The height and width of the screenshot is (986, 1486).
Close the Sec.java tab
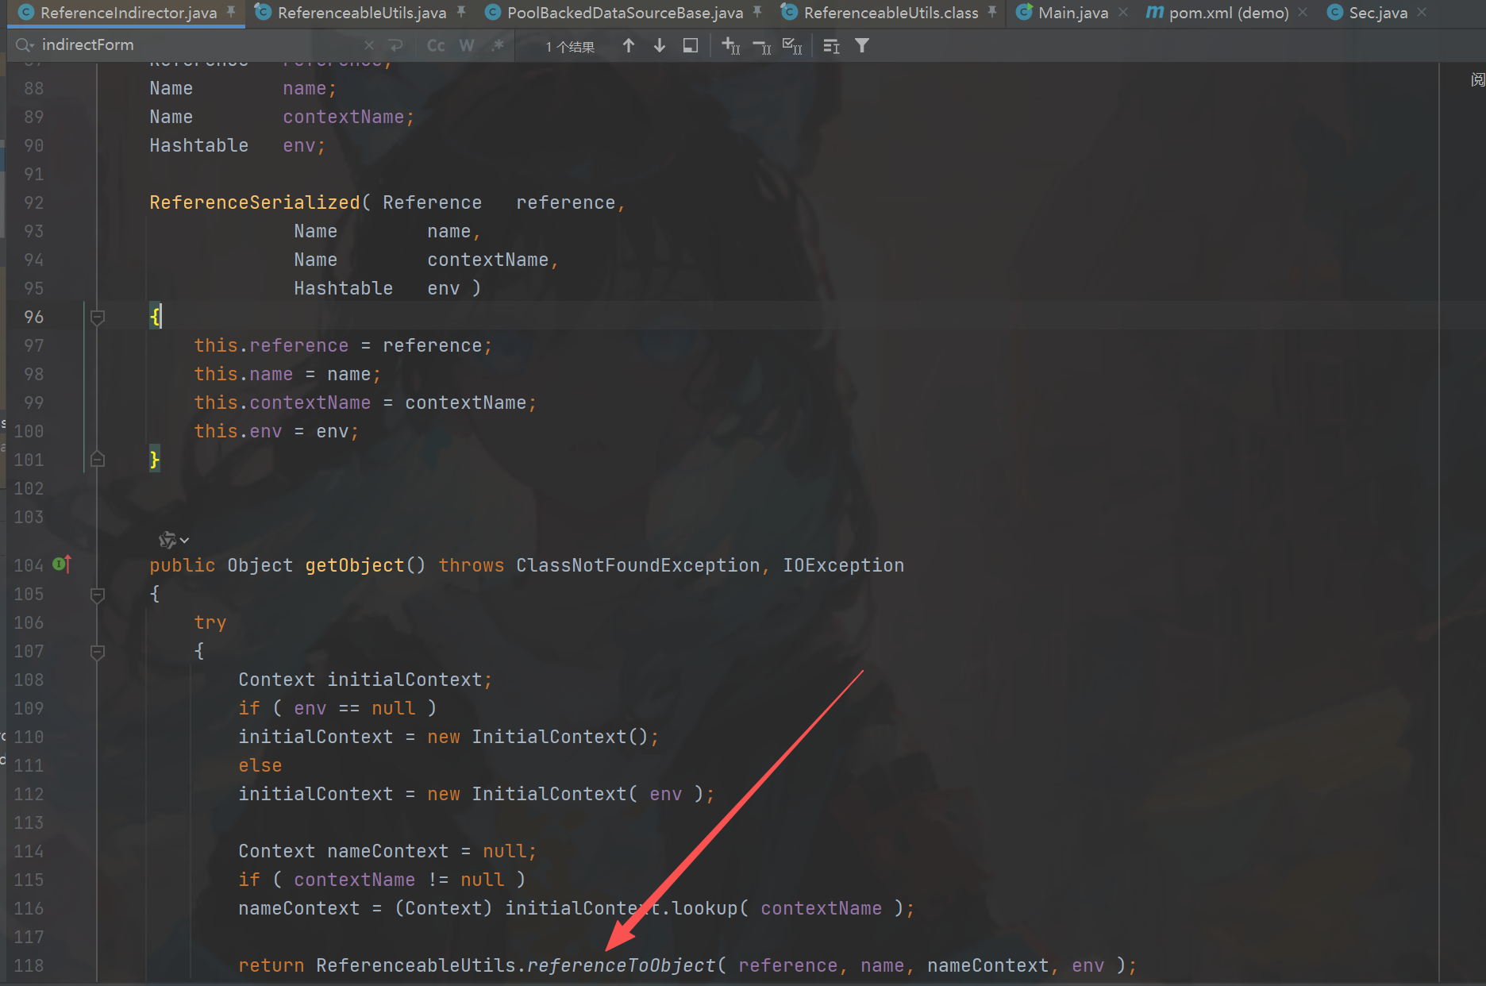(x=1422, y=13)
